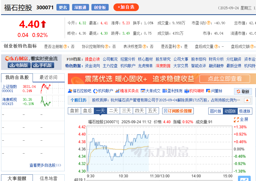
Task: Open 财务分析 F10 link
Action: (216, 59)
